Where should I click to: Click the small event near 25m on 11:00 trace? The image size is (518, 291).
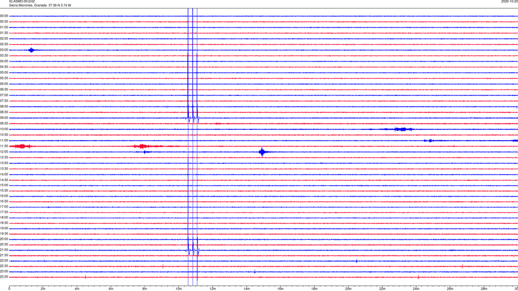[x=429, y=141]
